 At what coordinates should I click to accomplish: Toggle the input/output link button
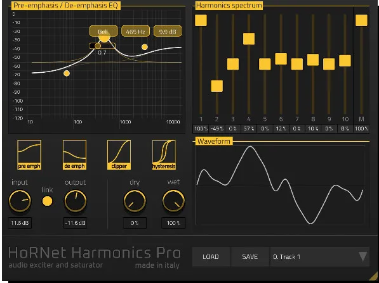tap(47, 201)
